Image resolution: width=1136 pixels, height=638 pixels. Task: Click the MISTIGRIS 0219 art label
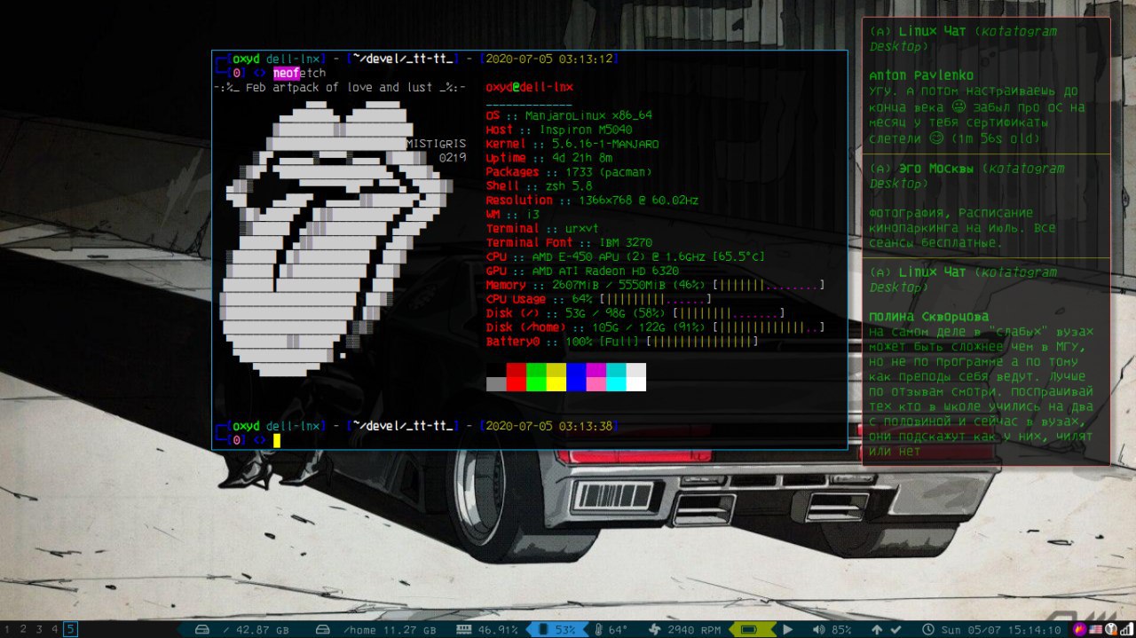(x=436, y=151)
